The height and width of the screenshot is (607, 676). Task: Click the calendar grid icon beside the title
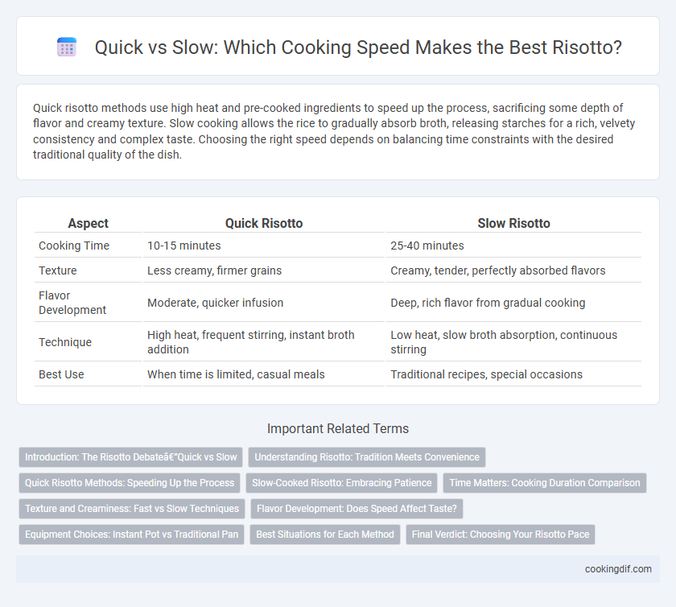67,47
